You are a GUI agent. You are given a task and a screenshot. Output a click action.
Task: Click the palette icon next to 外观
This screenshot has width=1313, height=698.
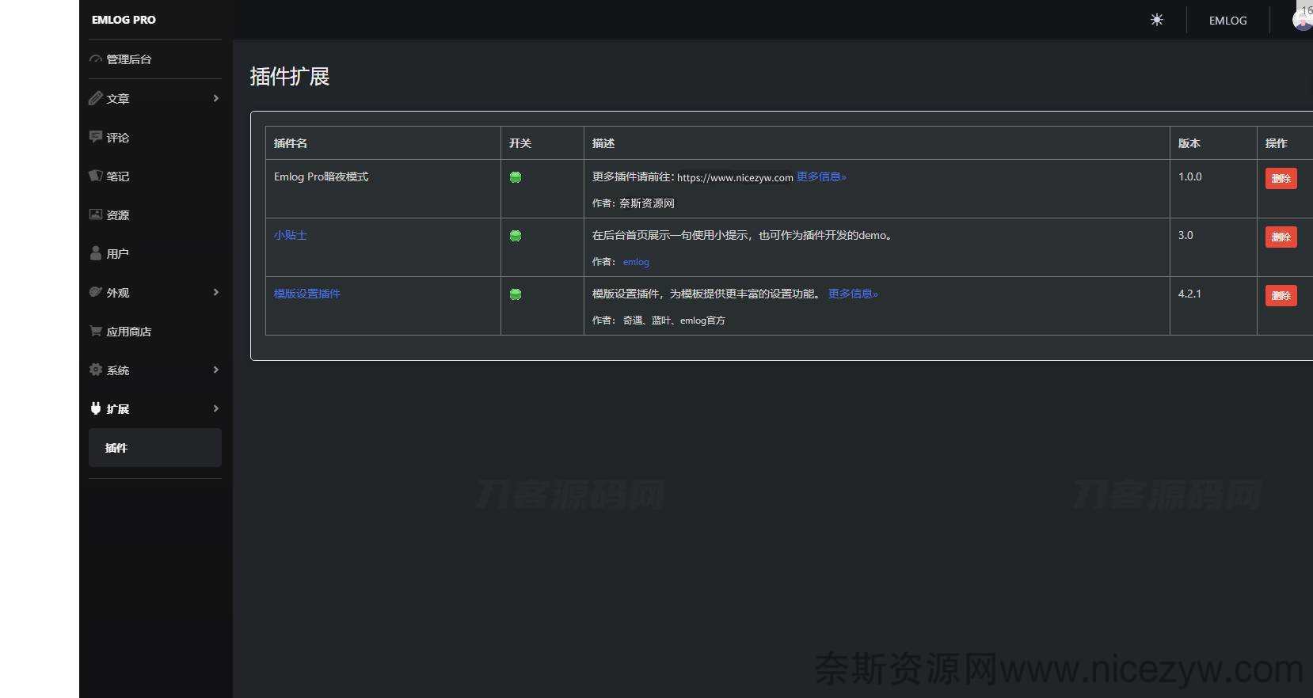pos(96,292)
